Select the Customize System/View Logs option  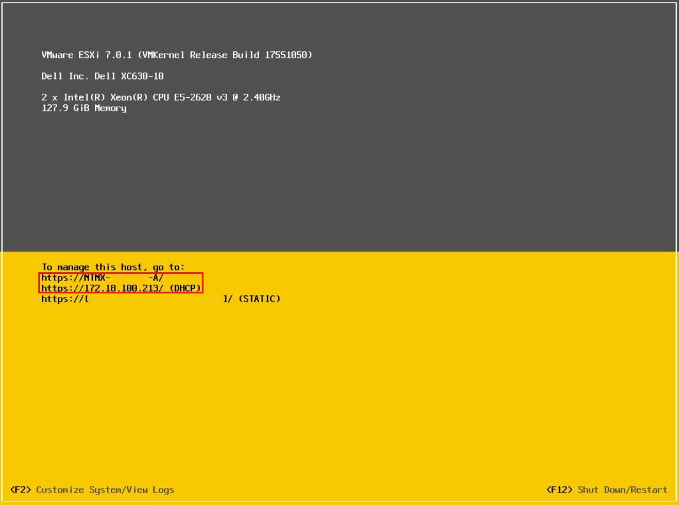click(x=105, y=490)
